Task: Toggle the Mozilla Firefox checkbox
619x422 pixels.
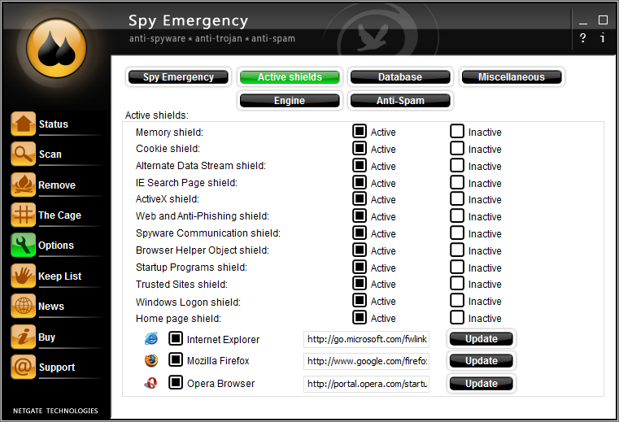Action: (x=176, y=359)
